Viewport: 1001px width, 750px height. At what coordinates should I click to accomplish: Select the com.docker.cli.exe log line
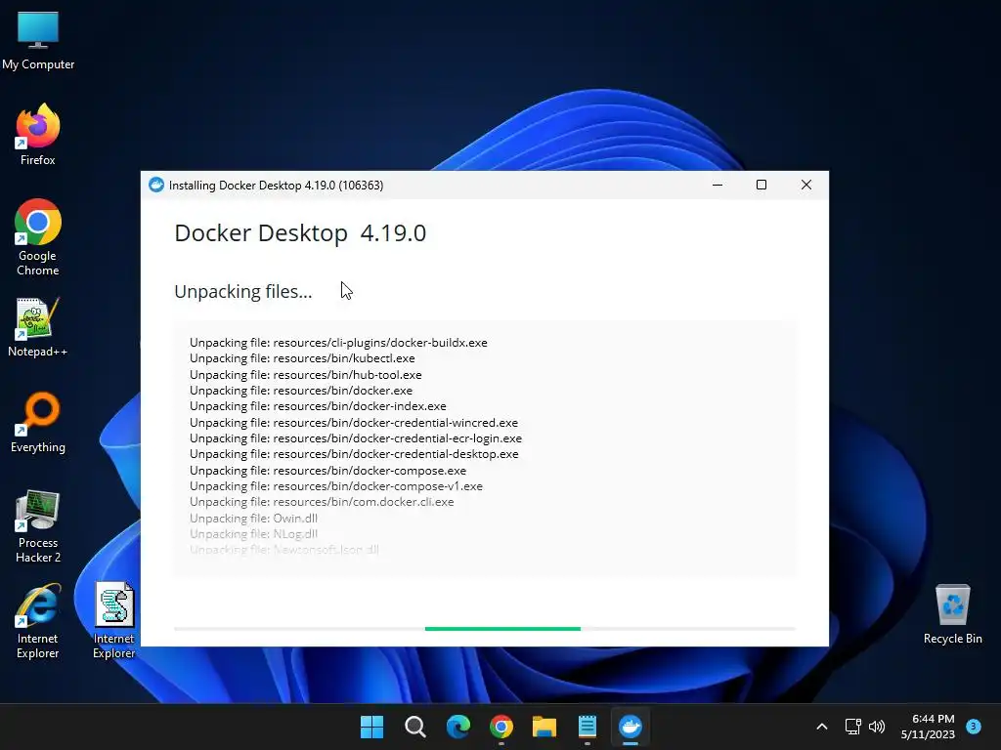point(322,502)
